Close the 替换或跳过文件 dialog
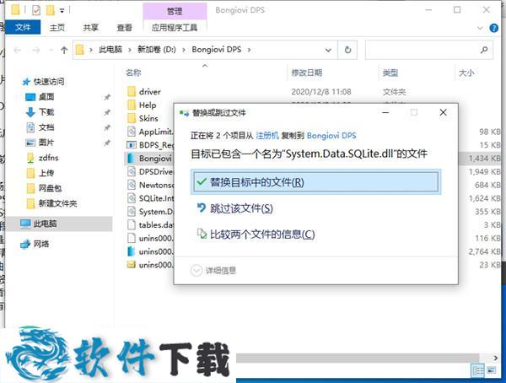This screenshot has width=506, height=383. (x=443, y=112)
